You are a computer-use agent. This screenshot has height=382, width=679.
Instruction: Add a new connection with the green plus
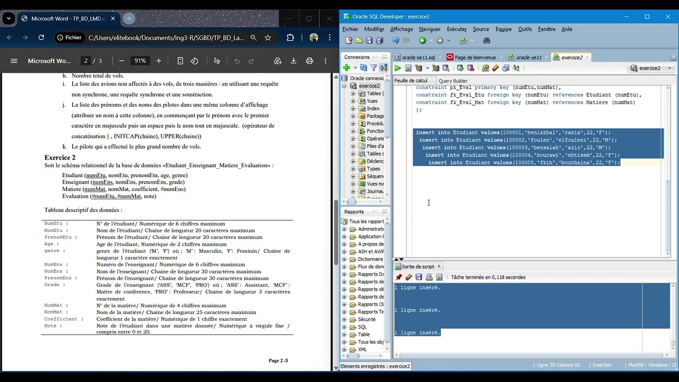tap(346, 68)
